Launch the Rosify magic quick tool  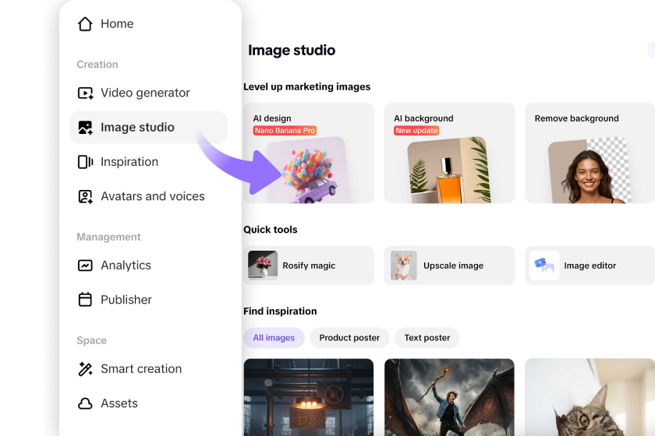pos(309,265)
